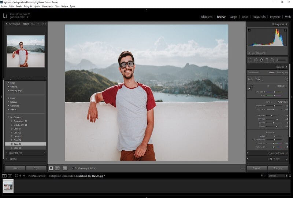Collapse the Gess8 Presets folder
This screenshot has width=293, height=198.
[x=9, y=117]
